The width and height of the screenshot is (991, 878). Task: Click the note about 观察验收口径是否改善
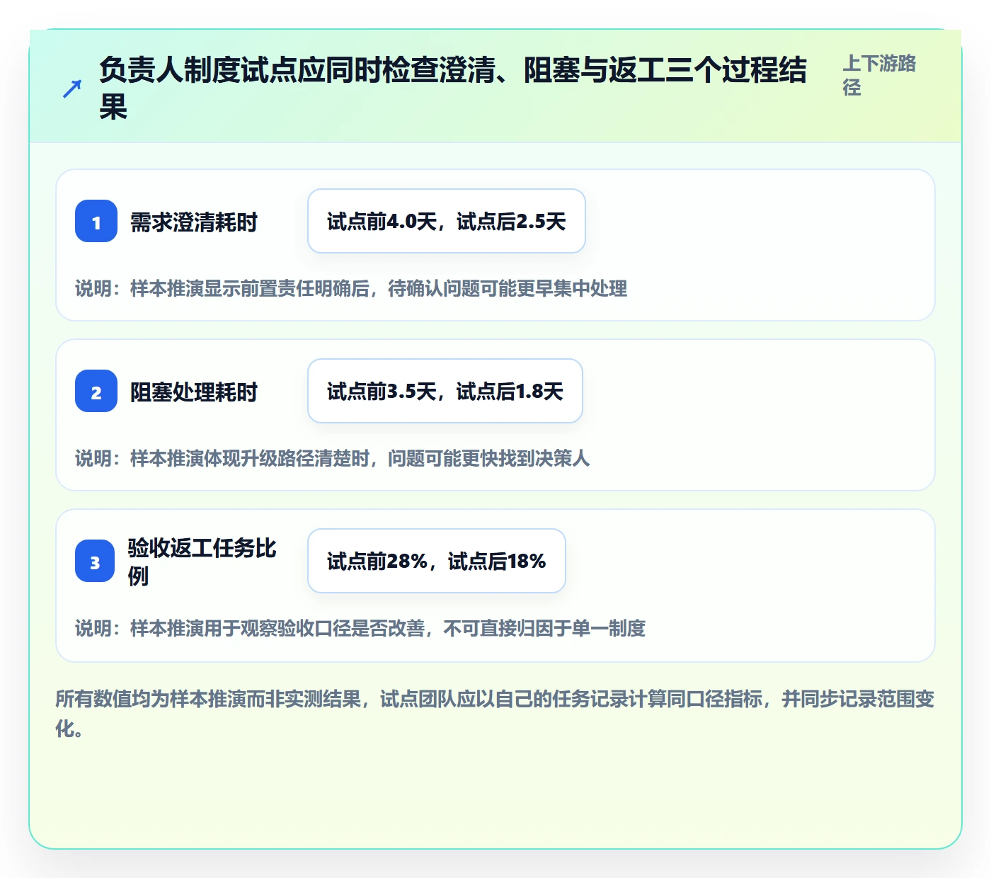(x=360, y=628)
